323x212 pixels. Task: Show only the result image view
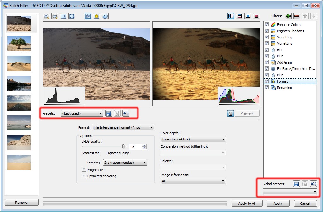[256, 16]
